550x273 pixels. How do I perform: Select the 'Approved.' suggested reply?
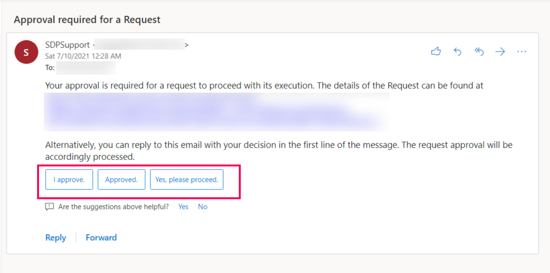tap(121, 179)
